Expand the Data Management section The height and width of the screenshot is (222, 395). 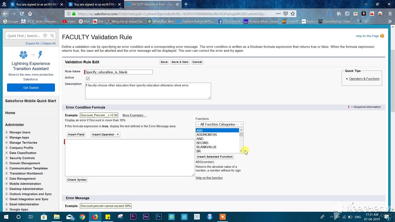[x=6, y=179]
